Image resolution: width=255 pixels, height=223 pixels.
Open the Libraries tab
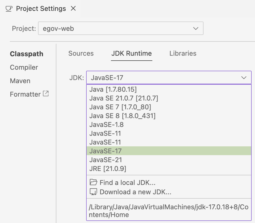tap(183, 53)
